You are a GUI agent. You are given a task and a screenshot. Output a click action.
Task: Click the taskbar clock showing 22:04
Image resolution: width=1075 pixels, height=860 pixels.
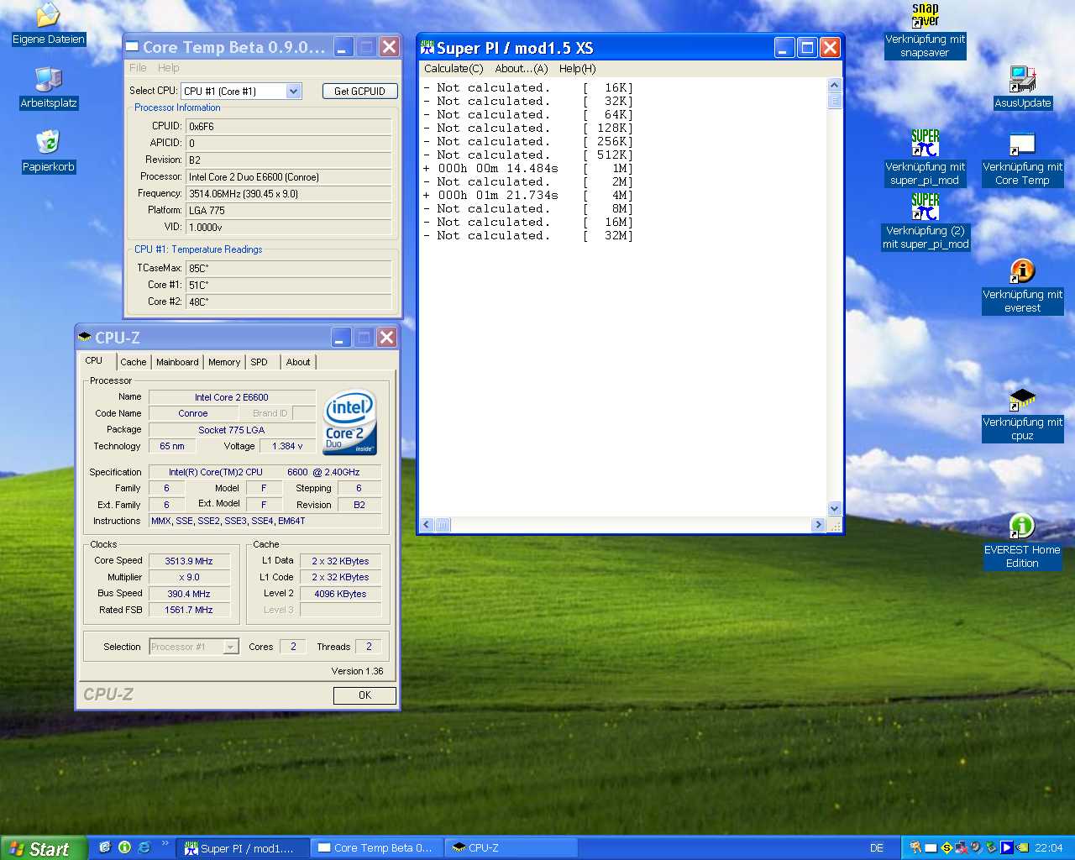1048,848
